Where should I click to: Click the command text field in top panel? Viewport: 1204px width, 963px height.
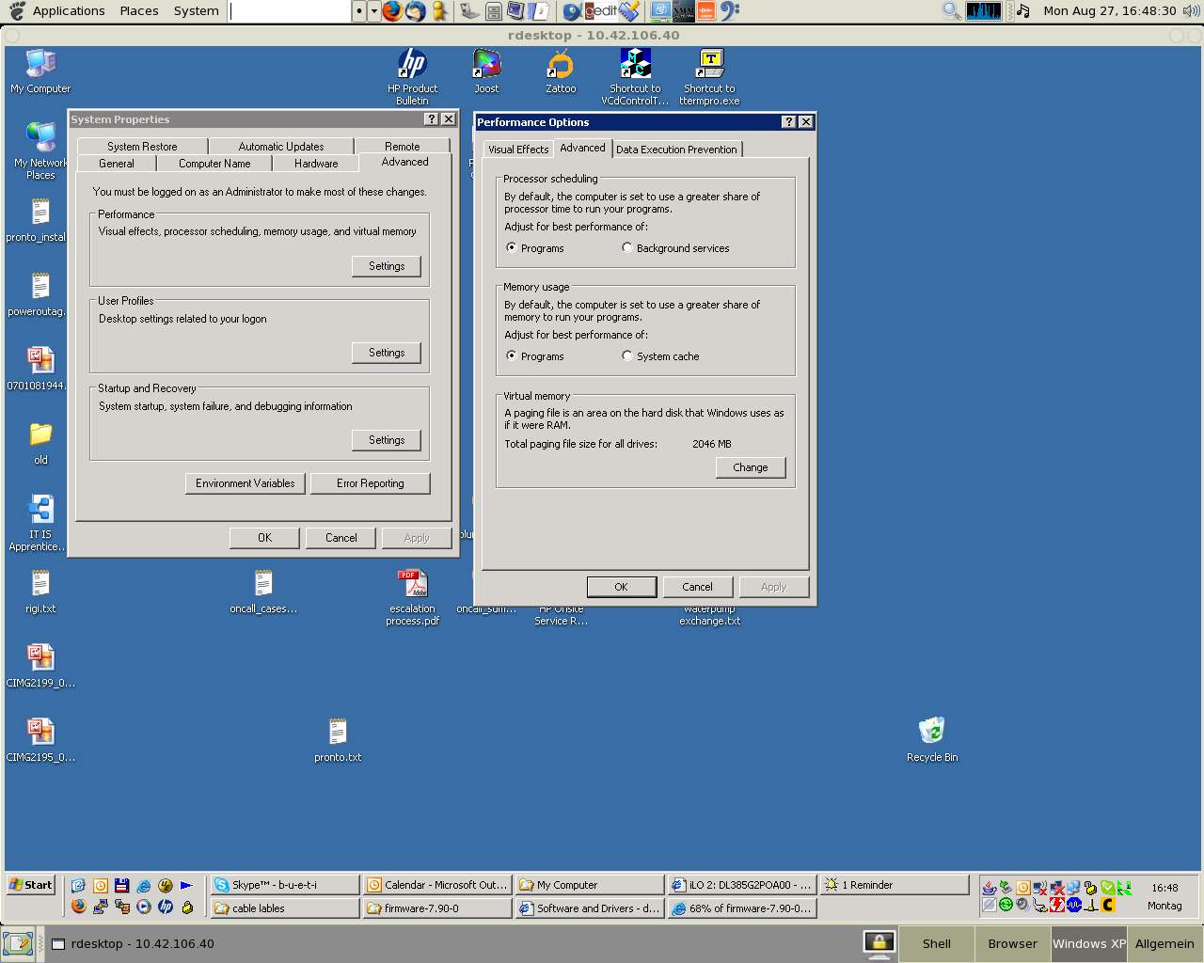pyautogui.click(x=290, y=11)
